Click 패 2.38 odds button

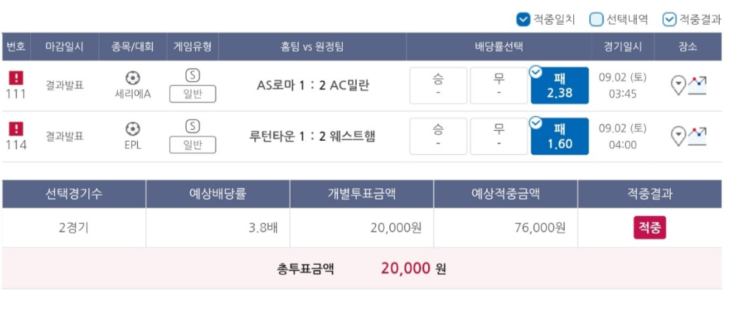click(x=560, y=85)
